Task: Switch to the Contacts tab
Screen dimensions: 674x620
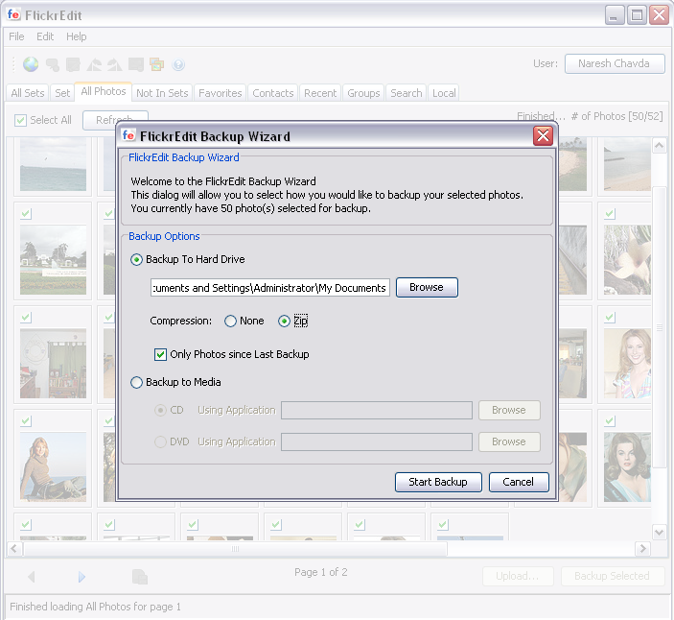Action: [273, 93]
